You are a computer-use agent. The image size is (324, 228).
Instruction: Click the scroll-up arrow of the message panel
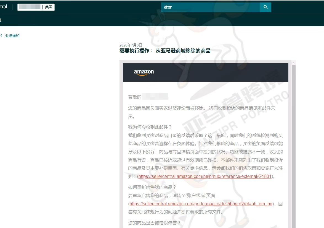[x=294, y=63]
